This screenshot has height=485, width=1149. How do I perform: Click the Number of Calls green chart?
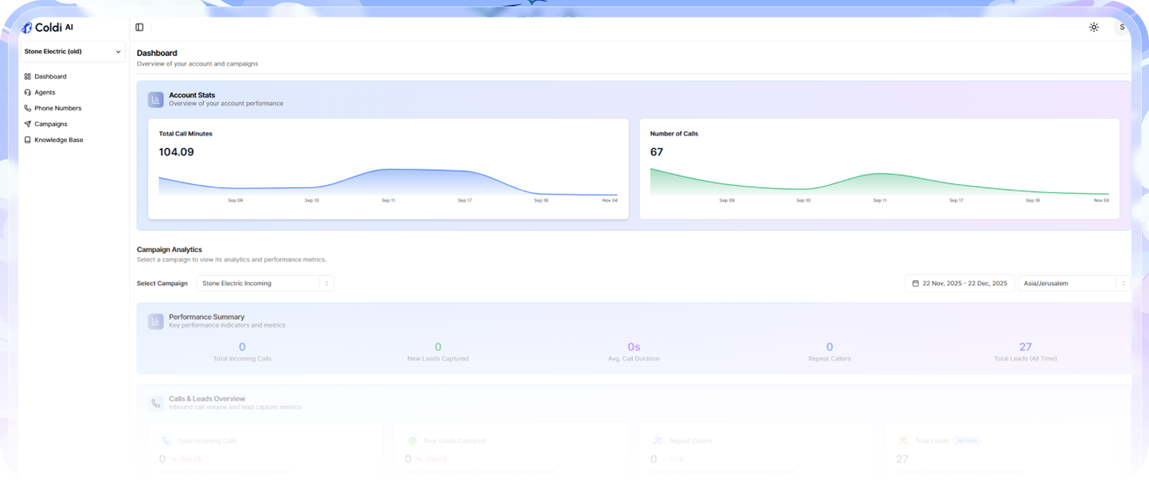(x=879, y=182)
